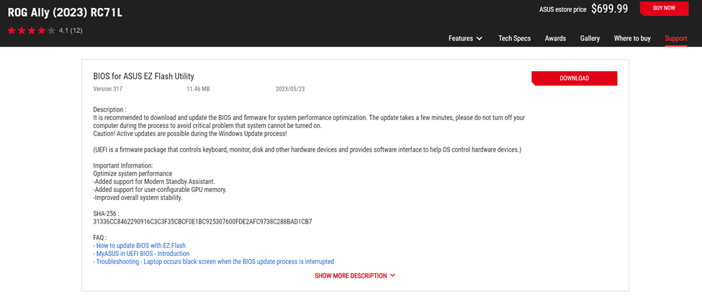Open the black screen Troubleshooting FAQ link

point(214,261)
